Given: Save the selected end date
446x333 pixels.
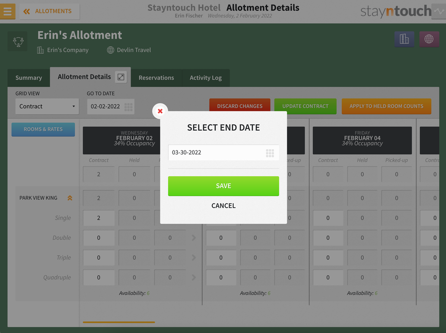Looking at the screenshot, I should [x=223, y=186].
